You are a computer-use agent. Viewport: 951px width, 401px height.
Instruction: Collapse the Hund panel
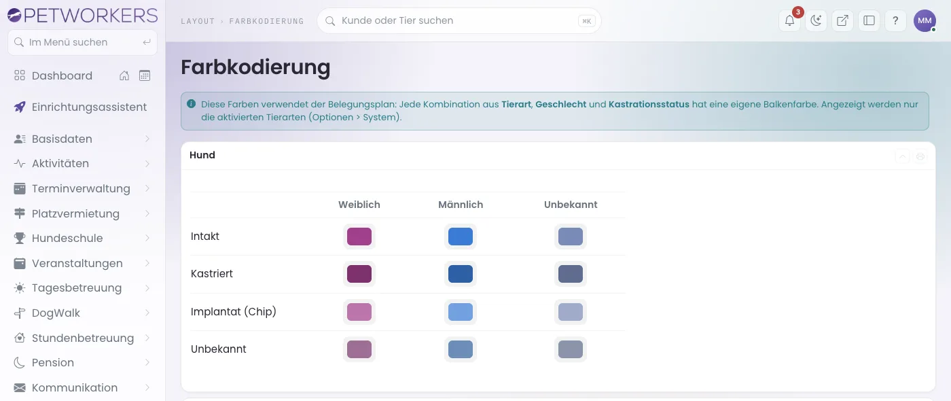click(902, 156)
